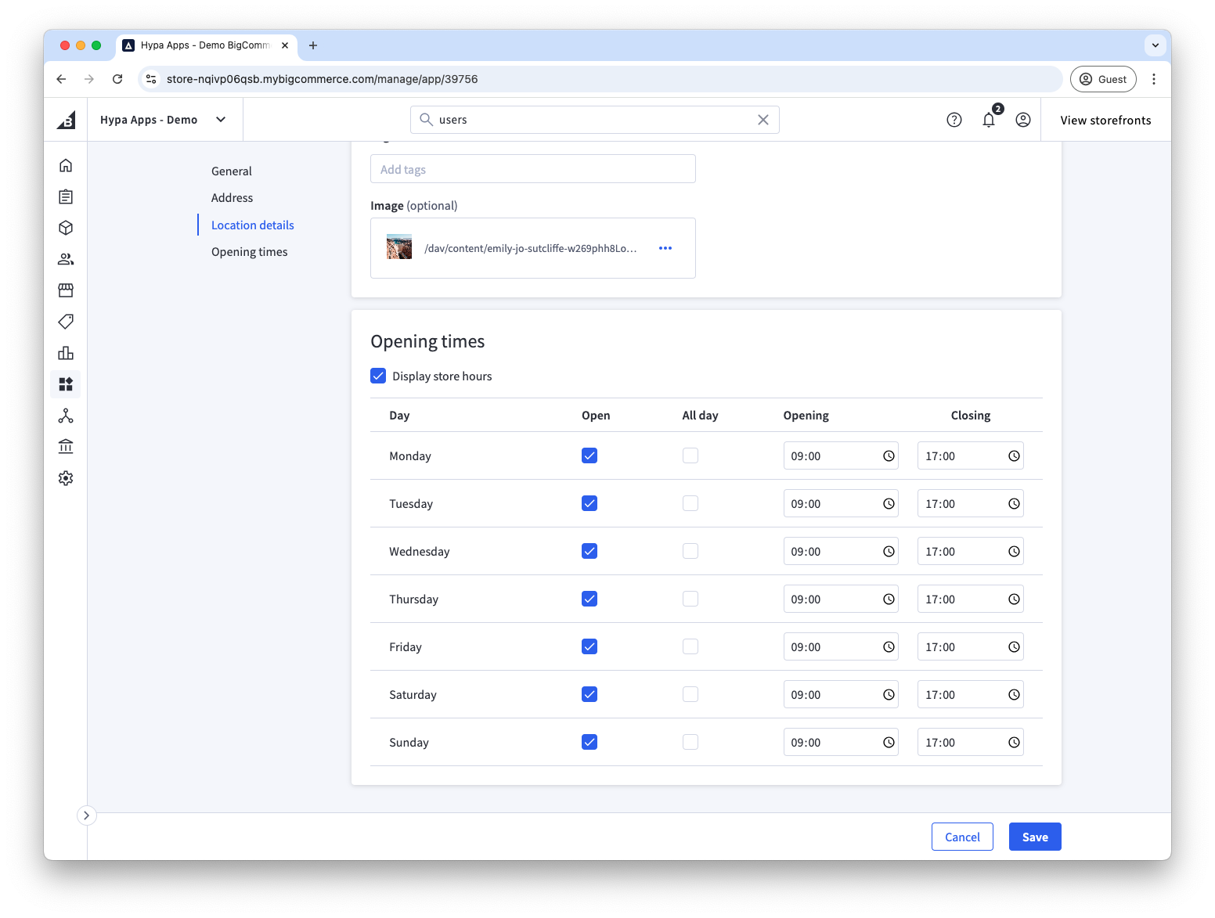
Task: Open browser three-dot menu
Action: pos(1153,79)
